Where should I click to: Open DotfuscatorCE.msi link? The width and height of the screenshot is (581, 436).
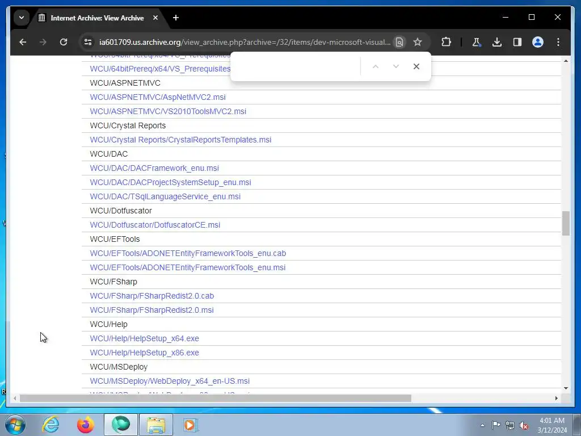click(155, 225)
